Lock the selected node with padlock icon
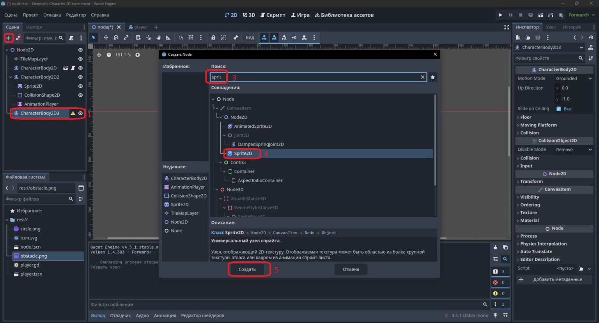The image size is (599, 323). pyautogui.click(x=213, y=37)
